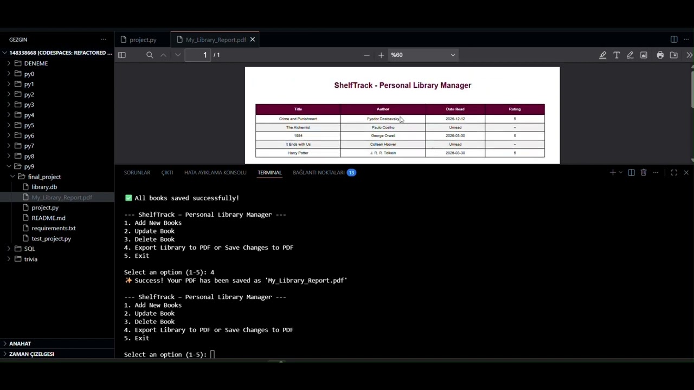The width and height of the screenshot is (694, 390).
Task: Open the ÇIKTI output tab
Action: (x=167, y=172)
